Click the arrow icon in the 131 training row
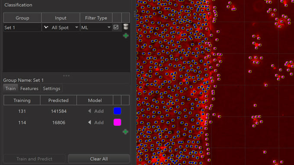The height and width of the screenshot is (165, 294). point(90,111)
